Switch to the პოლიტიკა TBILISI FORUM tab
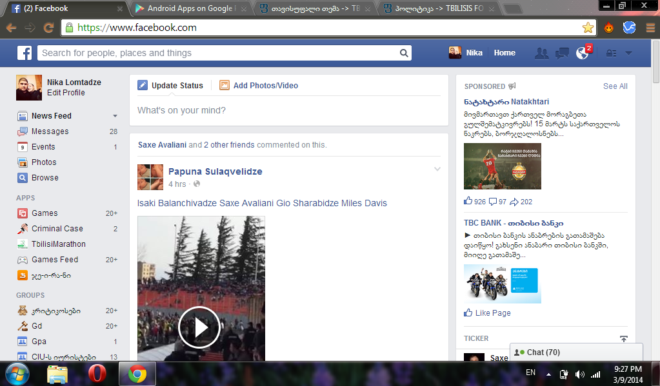Image resolution: width=660 pixels, height=386 pixels. point(438,8)
